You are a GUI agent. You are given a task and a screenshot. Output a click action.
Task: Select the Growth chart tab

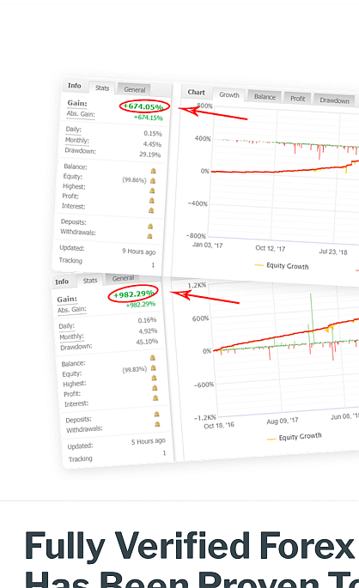pyautogui.click(x=228, y=95)
